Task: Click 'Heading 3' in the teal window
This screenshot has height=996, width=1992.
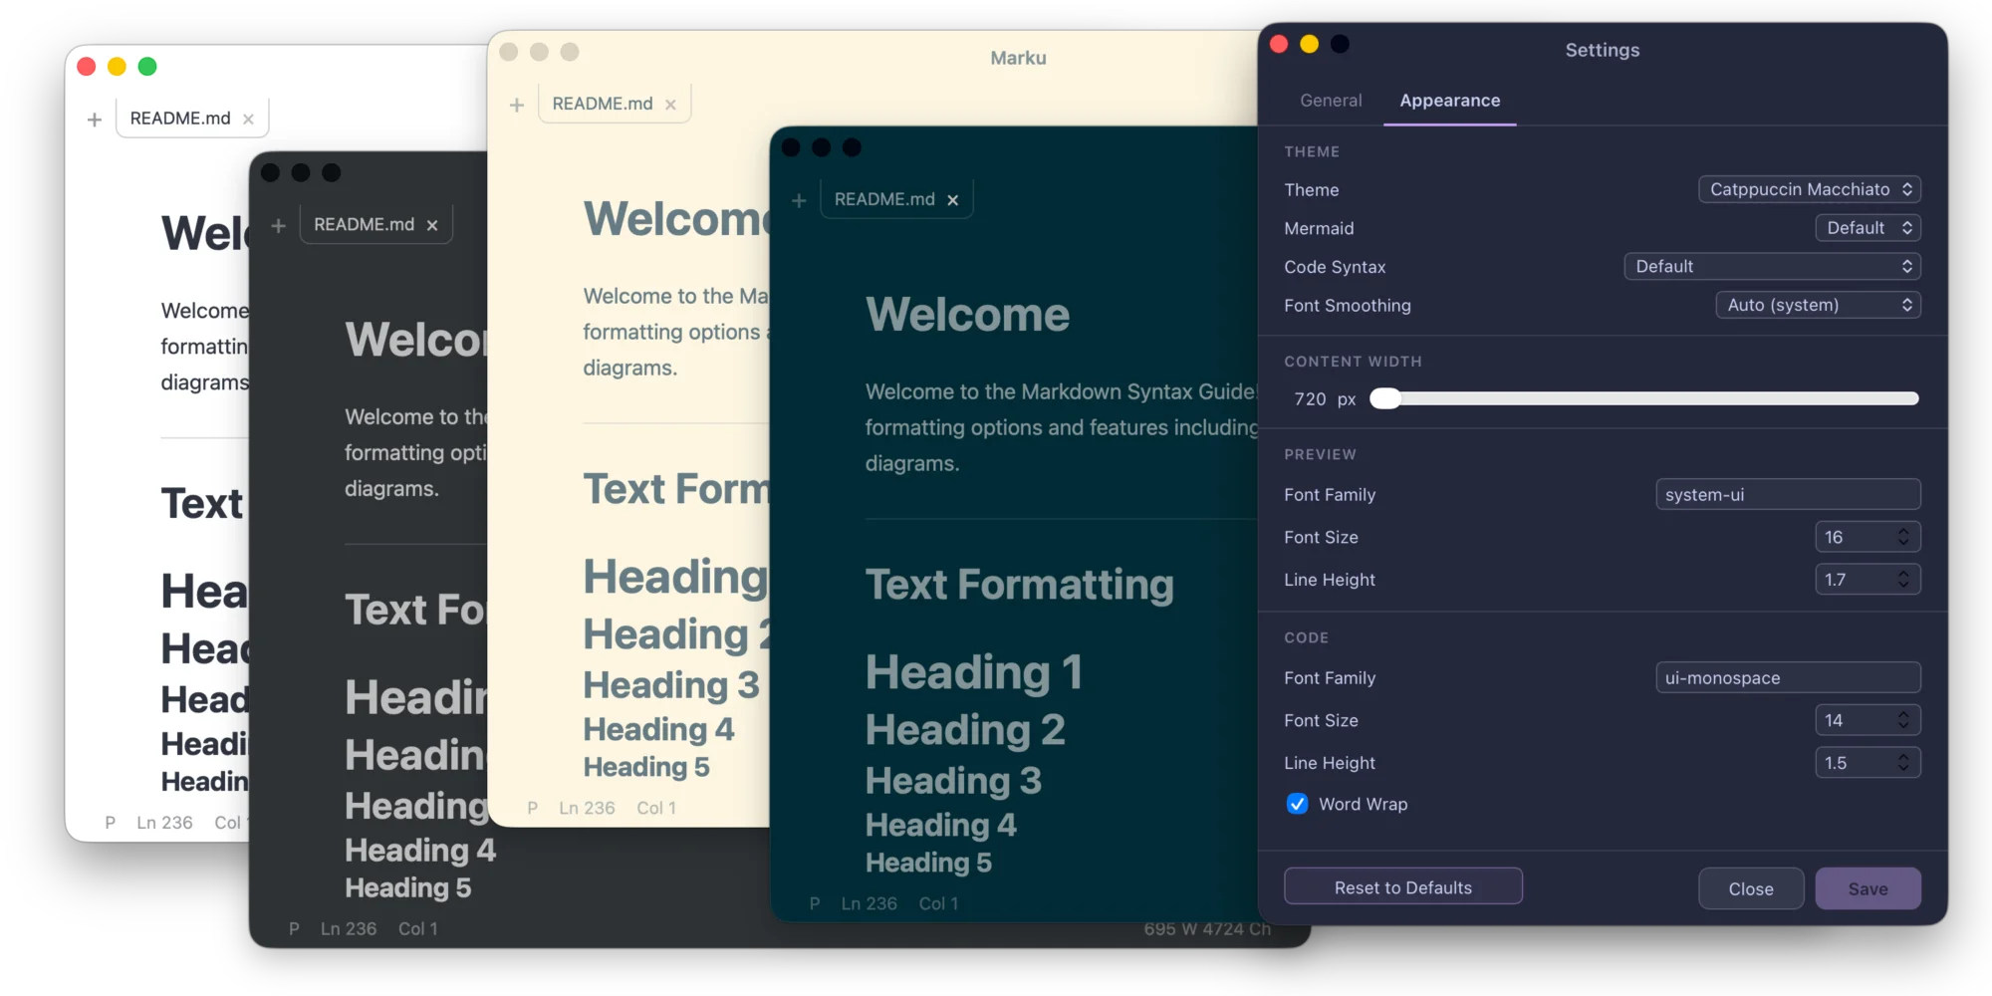Action: click(953, 781)
